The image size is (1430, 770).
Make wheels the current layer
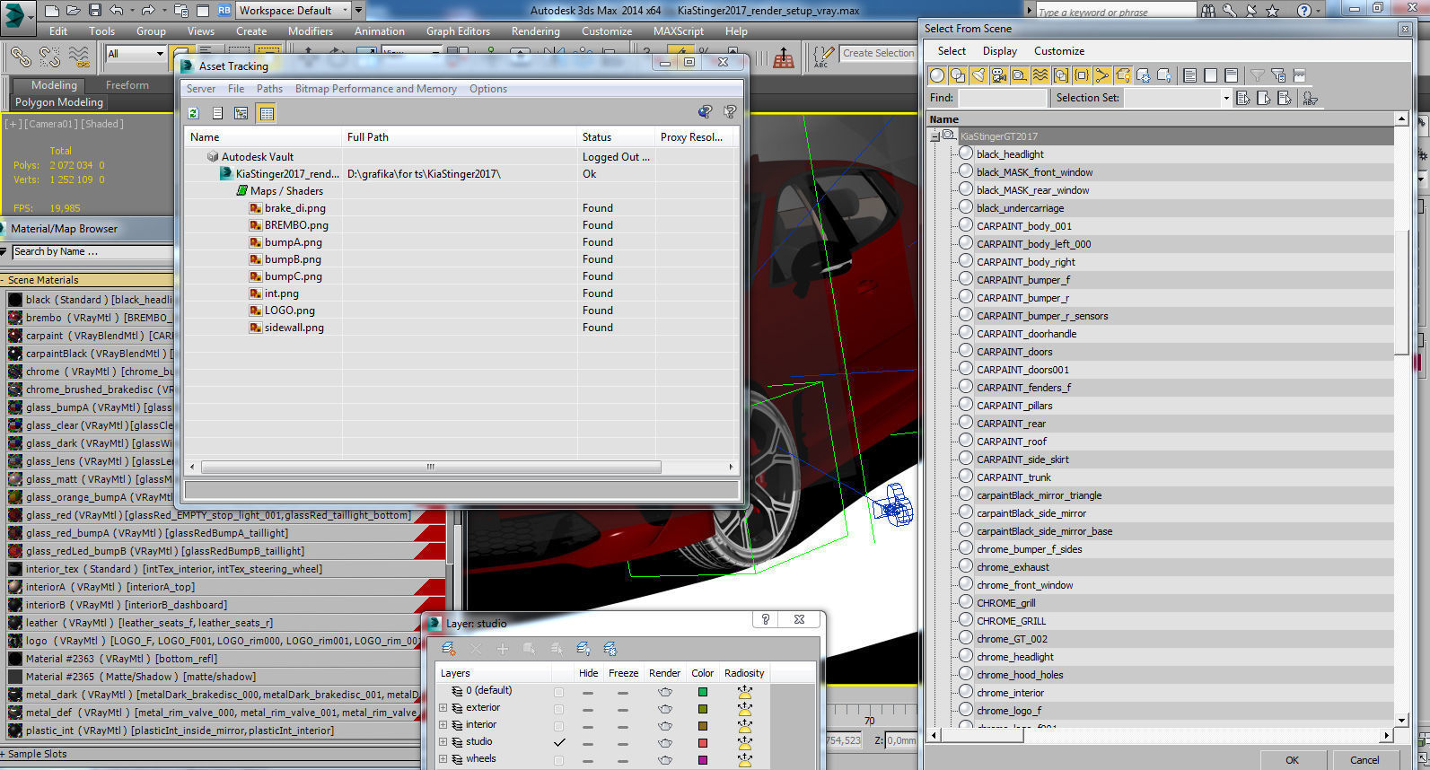tap(559, 760)
